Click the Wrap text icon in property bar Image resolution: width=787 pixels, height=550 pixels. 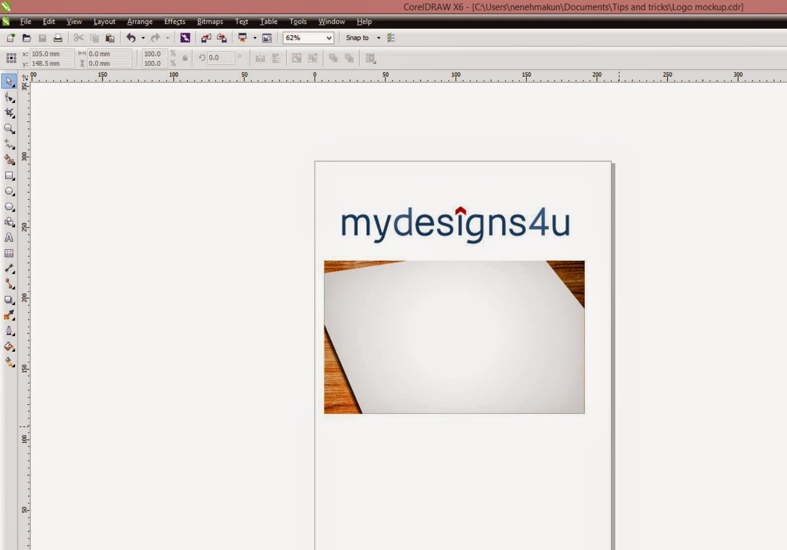(370, 58)
